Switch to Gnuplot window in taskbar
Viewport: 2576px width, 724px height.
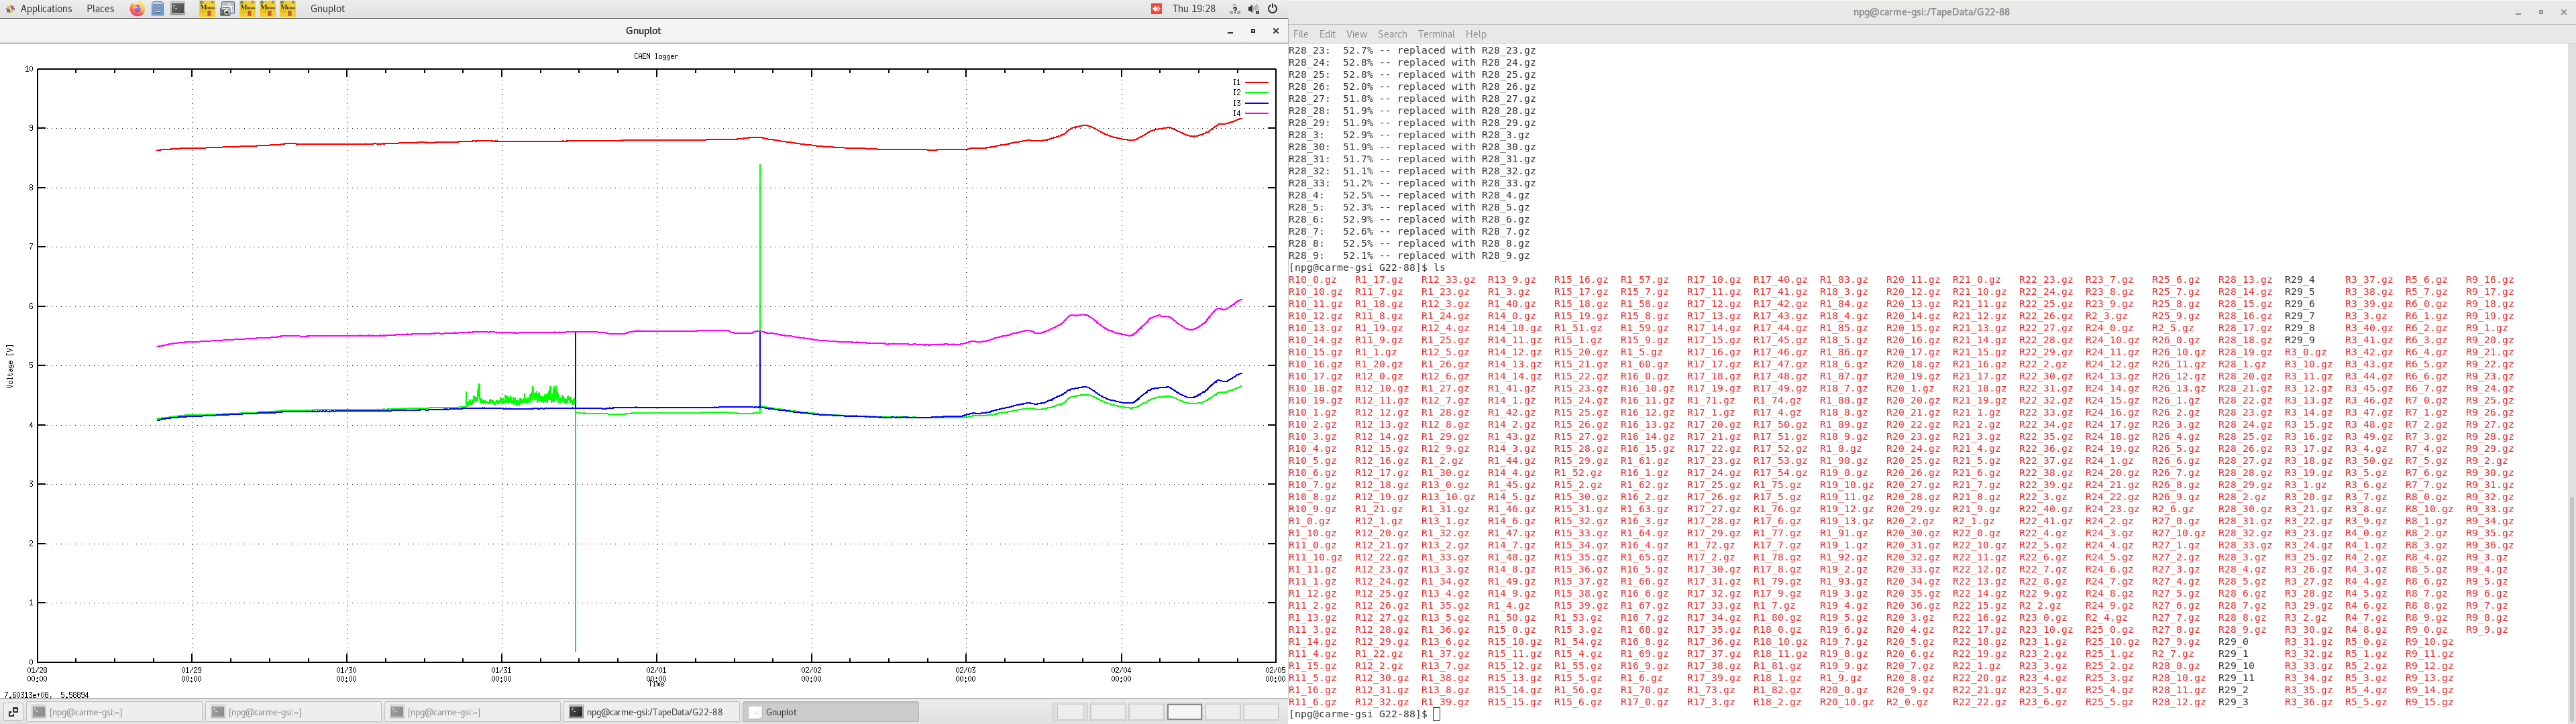pos(830,712)
